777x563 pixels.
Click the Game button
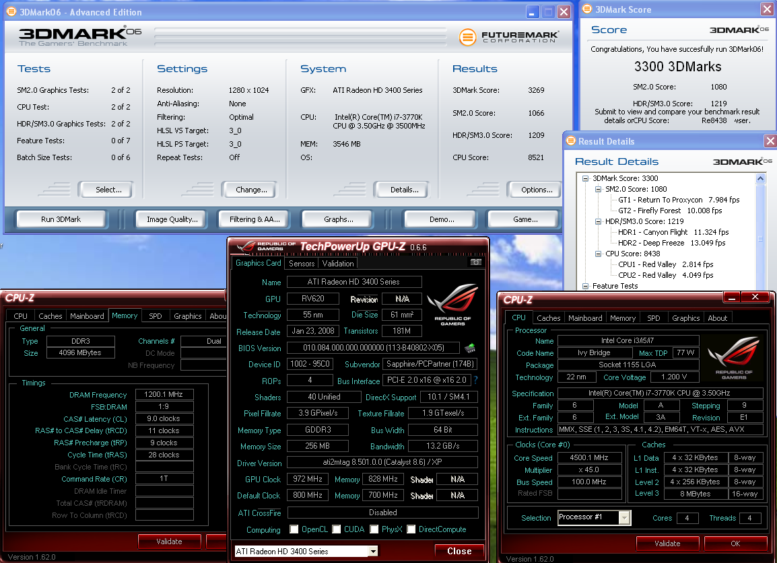tap(525, 219)
